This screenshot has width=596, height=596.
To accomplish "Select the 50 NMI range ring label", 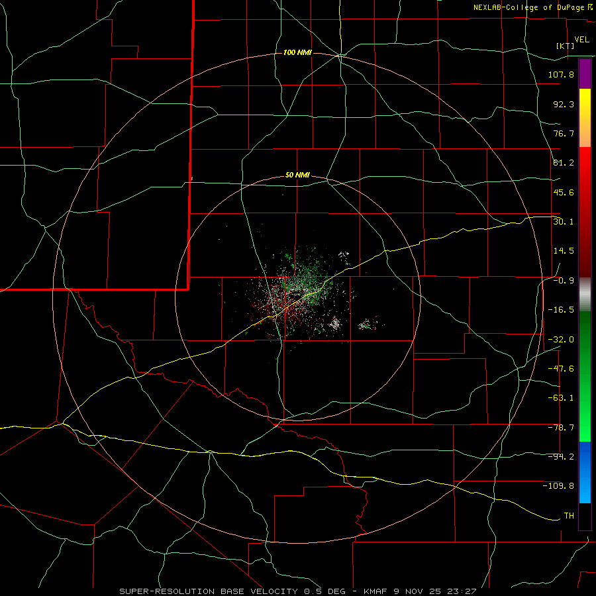I will [297, 175].
